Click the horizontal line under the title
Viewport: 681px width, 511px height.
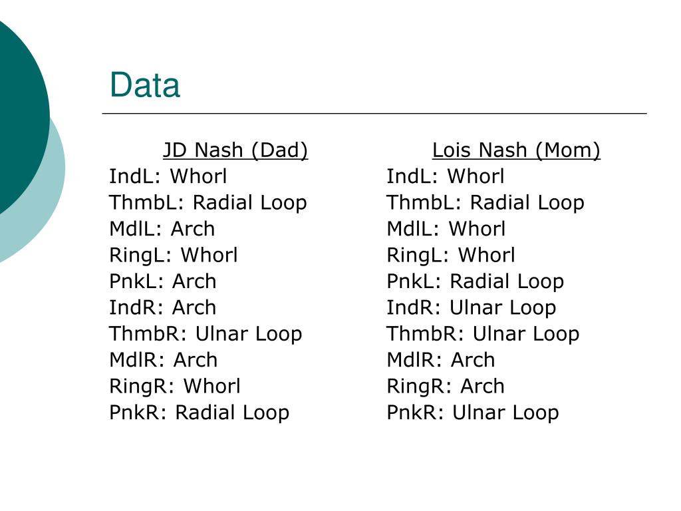coord(374,113)
